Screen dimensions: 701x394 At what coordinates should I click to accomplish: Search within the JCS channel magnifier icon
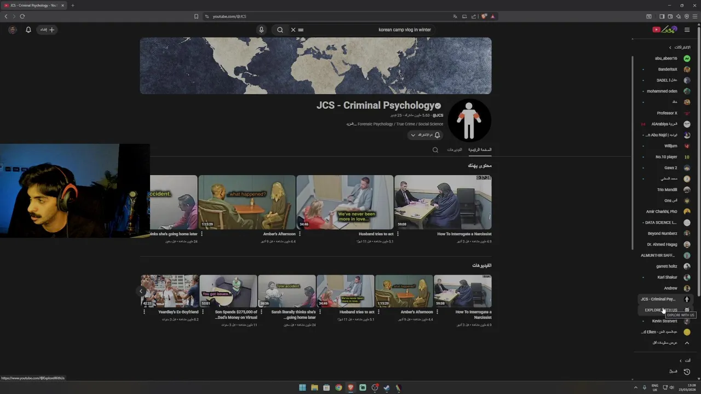435,150
